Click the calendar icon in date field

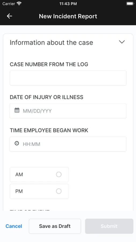17,110
